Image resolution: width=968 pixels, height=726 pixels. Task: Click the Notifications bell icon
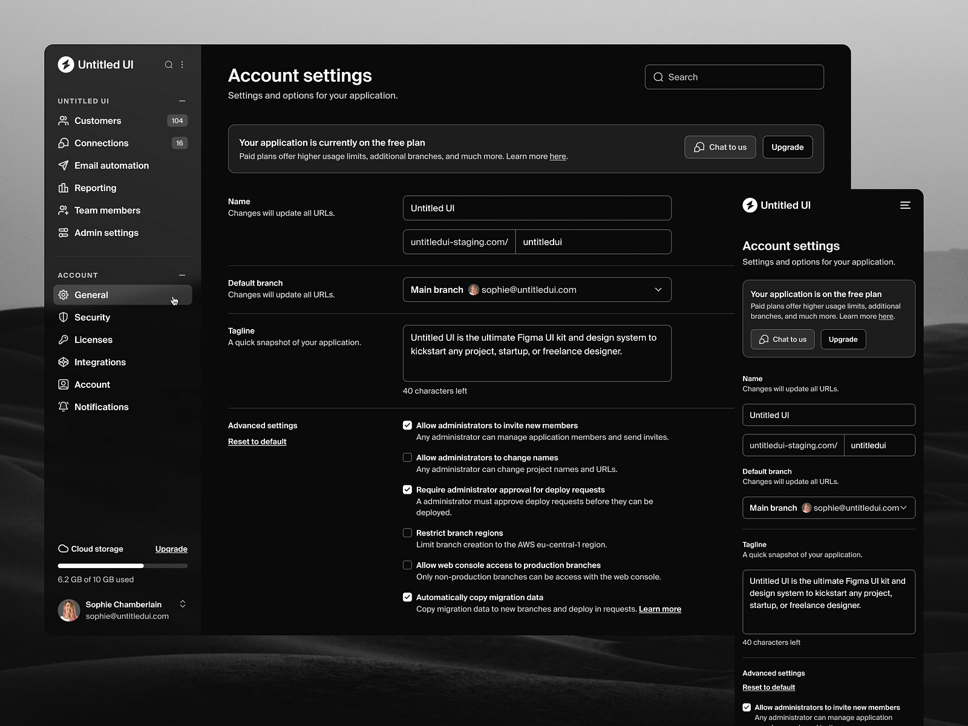point(64,407)
